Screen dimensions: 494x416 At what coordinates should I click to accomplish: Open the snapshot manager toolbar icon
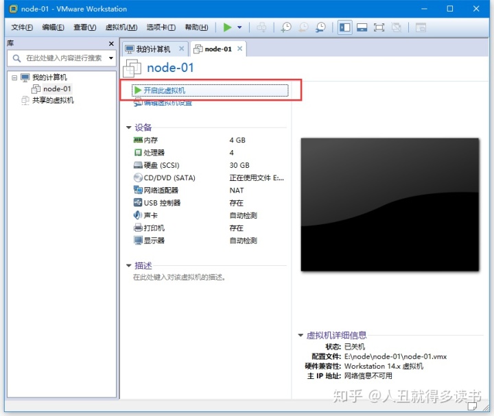[x=320, y=27]
